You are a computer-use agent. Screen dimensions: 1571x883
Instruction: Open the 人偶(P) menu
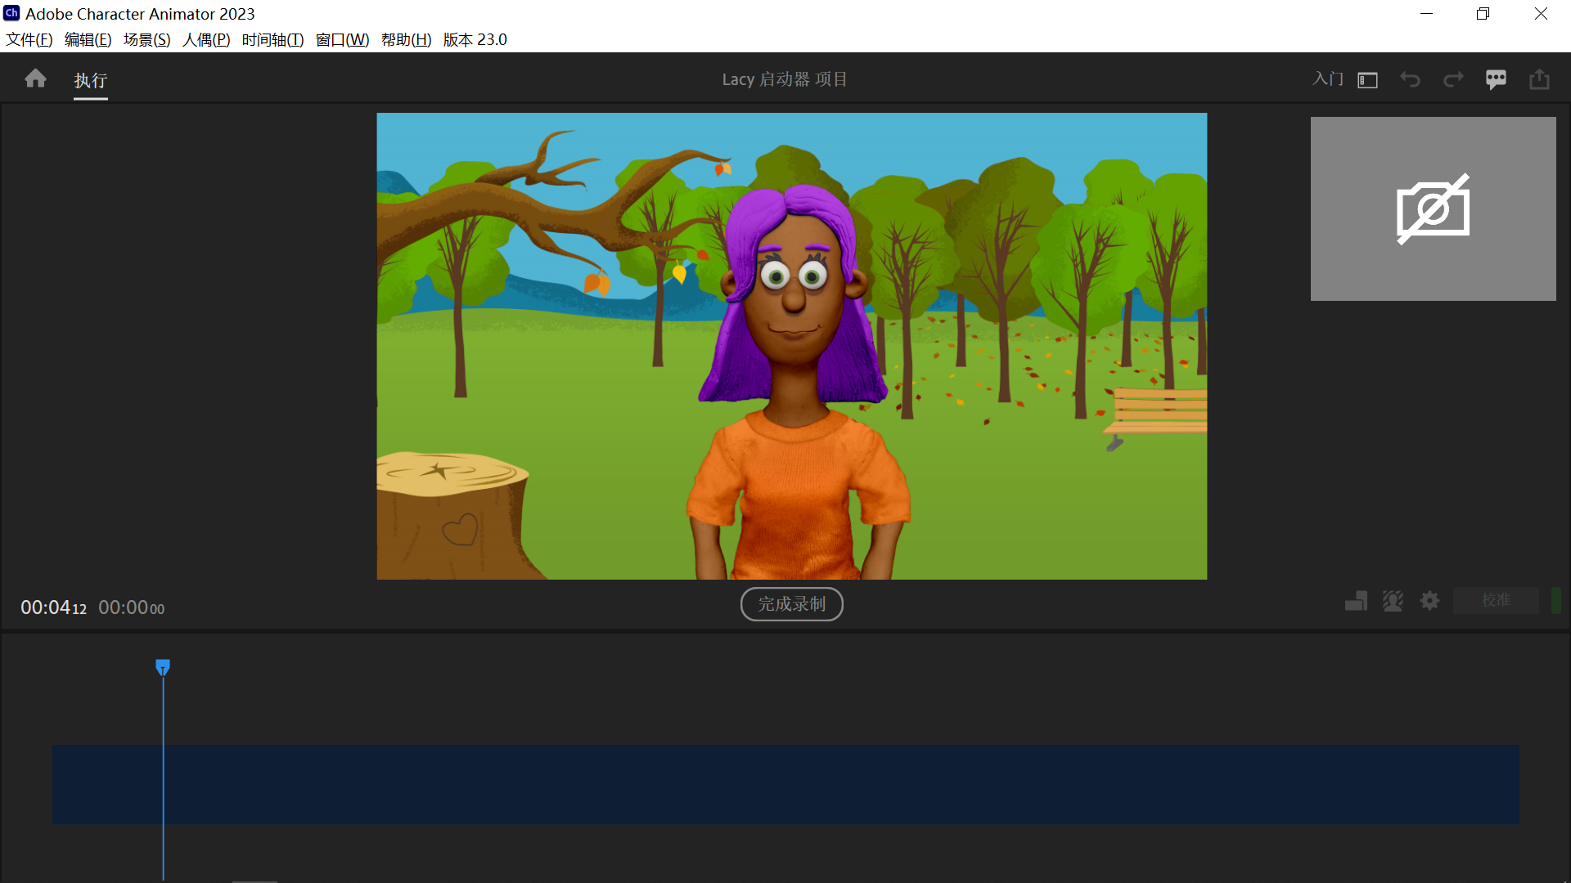click(x=206, y=39)
